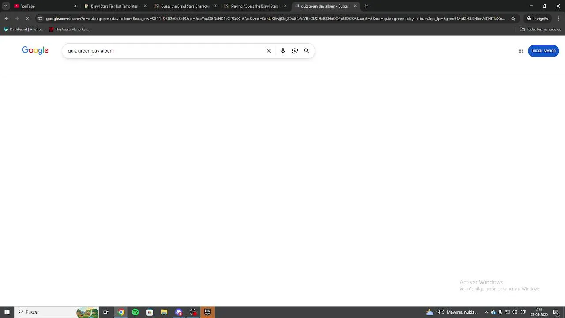The image size is (565, 318).
Task: View site information icon in address bar
Action: (x=40, y=19)
